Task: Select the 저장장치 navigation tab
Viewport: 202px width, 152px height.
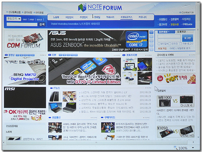Action: click(69, 17)
